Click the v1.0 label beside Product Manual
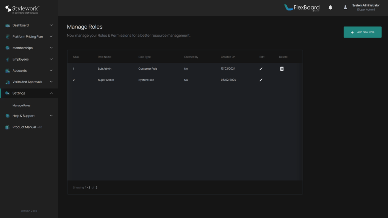The width and height of the screenshot is (388, 218). point(39,127)
